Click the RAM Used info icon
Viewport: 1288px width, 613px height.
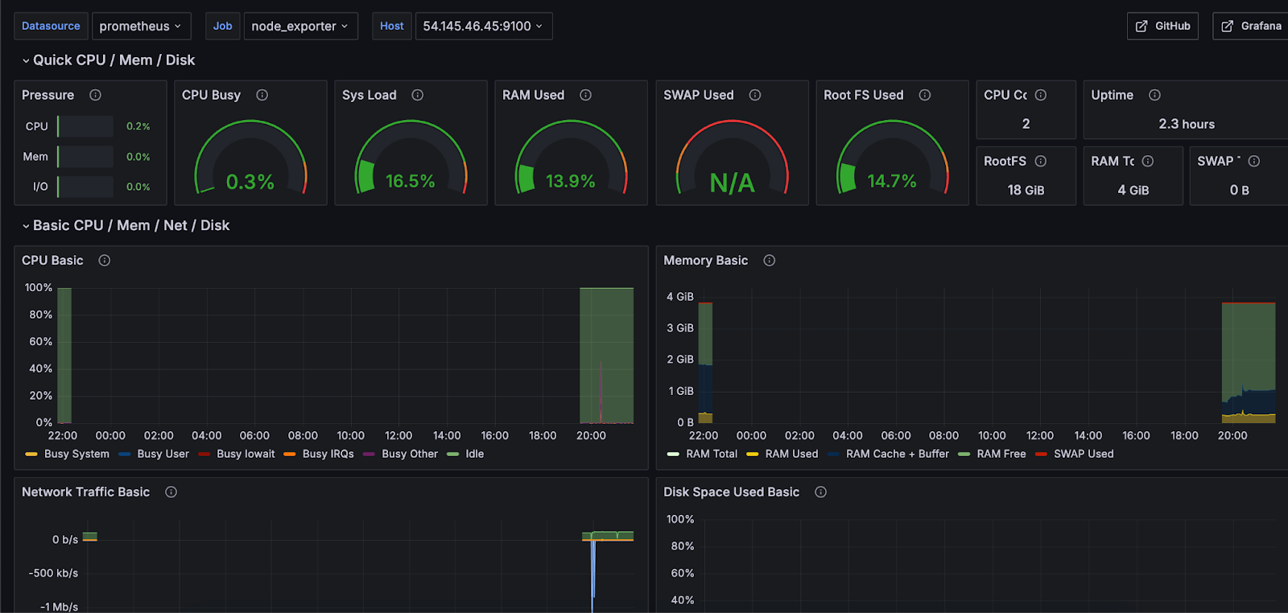click(x=585, y=95)
